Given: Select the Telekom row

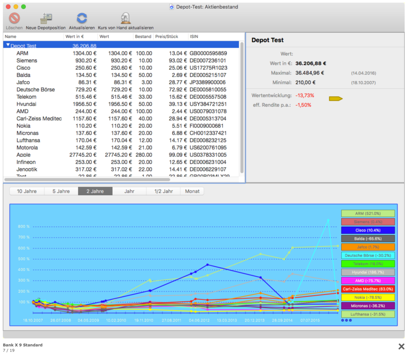Looking at the screenshot, I should pos(121,97).
